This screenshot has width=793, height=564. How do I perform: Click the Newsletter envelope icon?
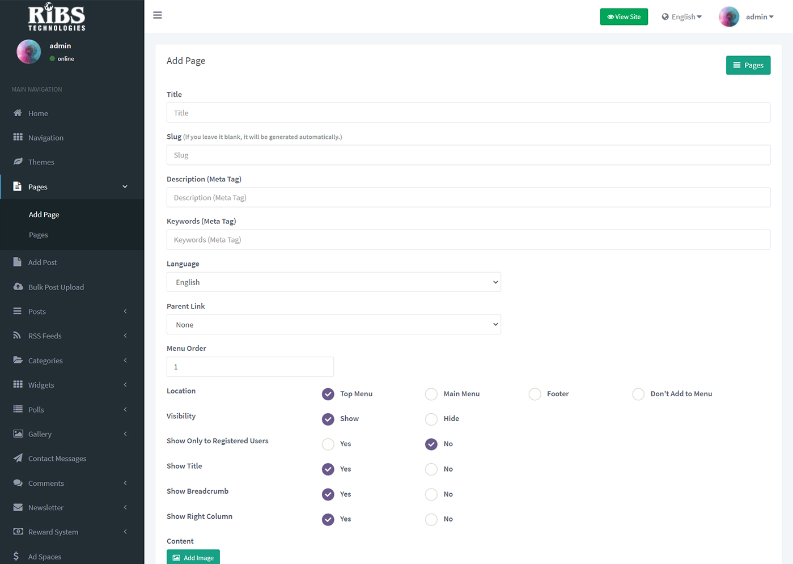[18, 507]
